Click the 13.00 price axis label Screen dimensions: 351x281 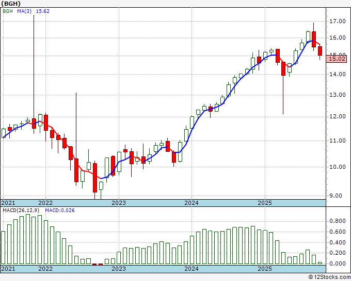pyautogui.click(x=338, y=95)
